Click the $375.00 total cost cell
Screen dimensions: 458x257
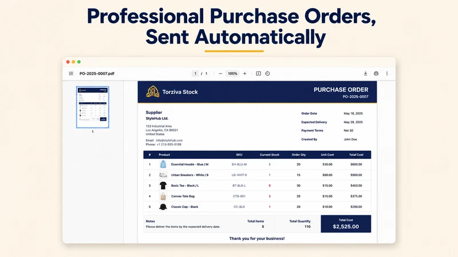[356, 196]
